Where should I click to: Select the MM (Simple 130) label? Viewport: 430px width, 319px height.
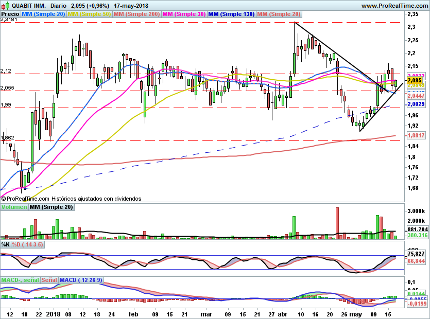click(x=231, y=14)
